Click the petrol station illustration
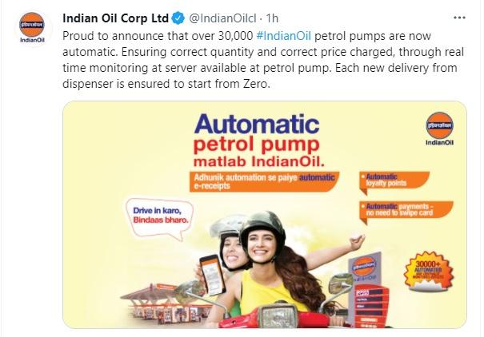 (x=166, y=304)
